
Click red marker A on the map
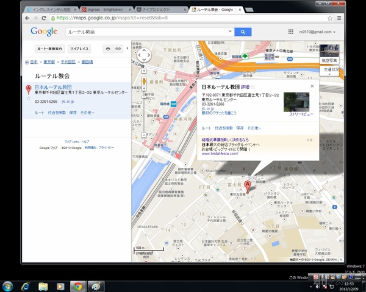[248, 187]
